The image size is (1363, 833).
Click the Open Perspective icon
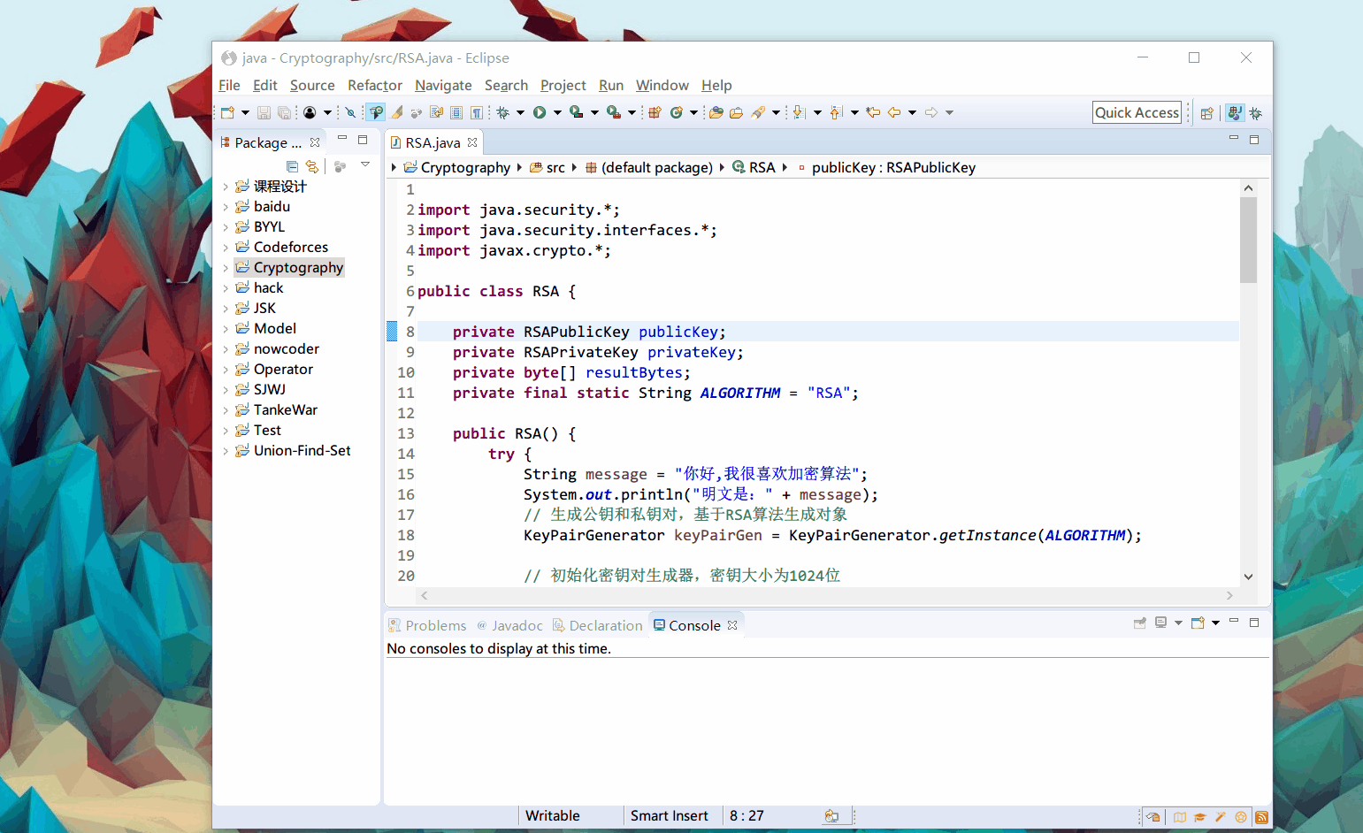click(1206, 113)
